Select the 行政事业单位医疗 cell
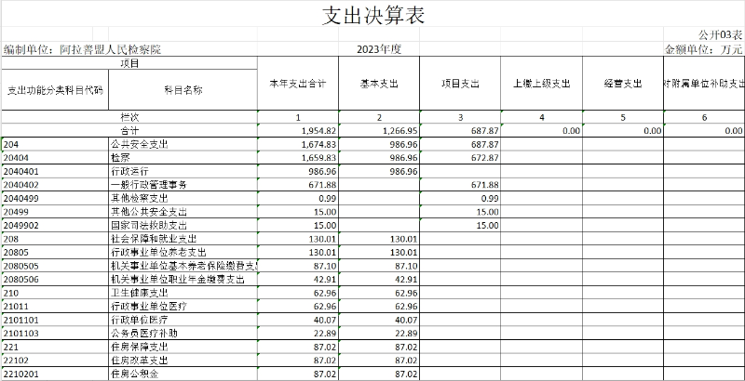745x381 pixels. click(183, 307)
